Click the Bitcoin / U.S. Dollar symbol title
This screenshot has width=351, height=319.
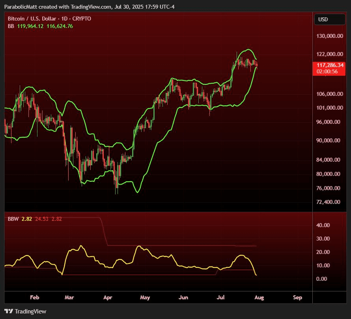click(32, 19)
